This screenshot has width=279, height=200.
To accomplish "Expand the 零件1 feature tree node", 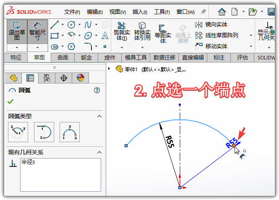I will click(x=110, y=69).
